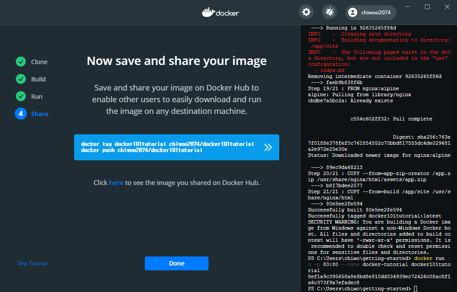The width and height of the screenshot is (457, 292).
Task: Click the 'Now save and share your image' heading
Action: pos(176,61)
